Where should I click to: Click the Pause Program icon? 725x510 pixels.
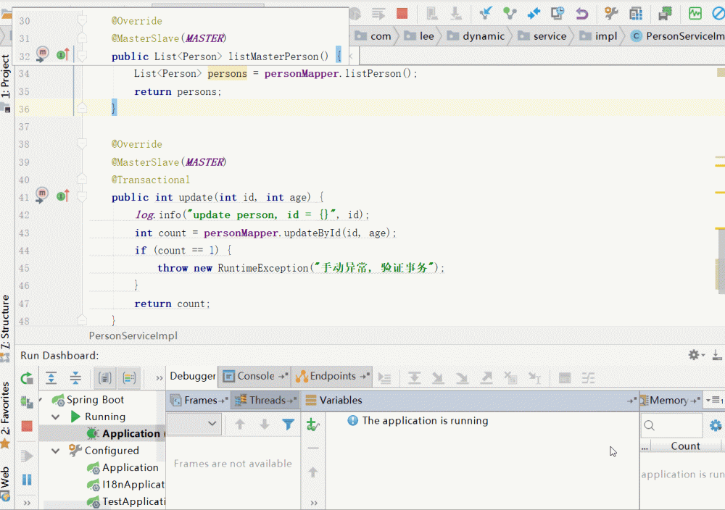[x=27, y=480]
